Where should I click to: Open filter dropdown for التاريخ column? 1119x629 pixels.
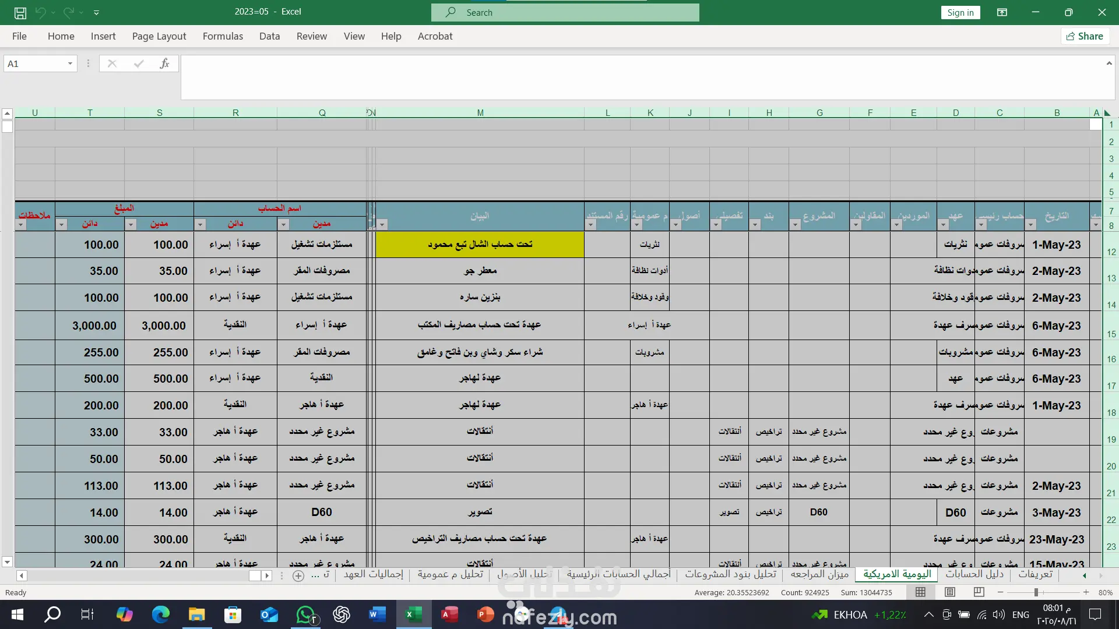point(1030,225)
